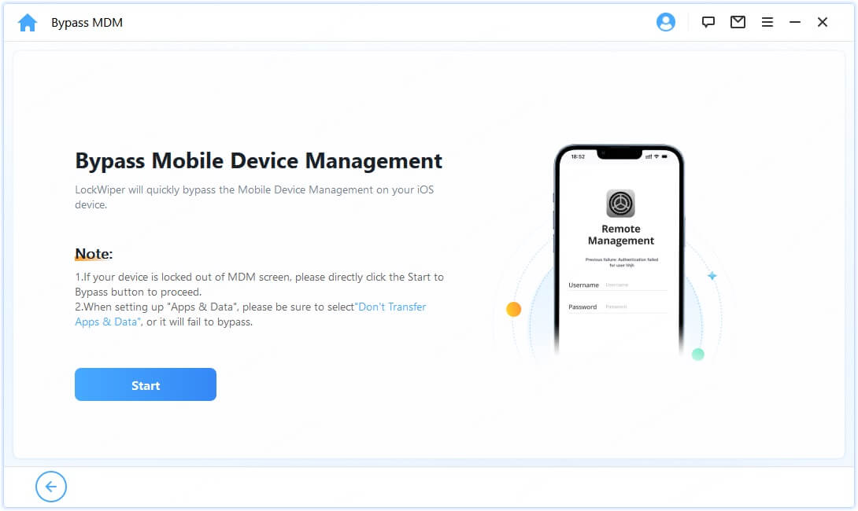Open the hamburger menu
The image size is (858, 511).
[x=767, y=22]
